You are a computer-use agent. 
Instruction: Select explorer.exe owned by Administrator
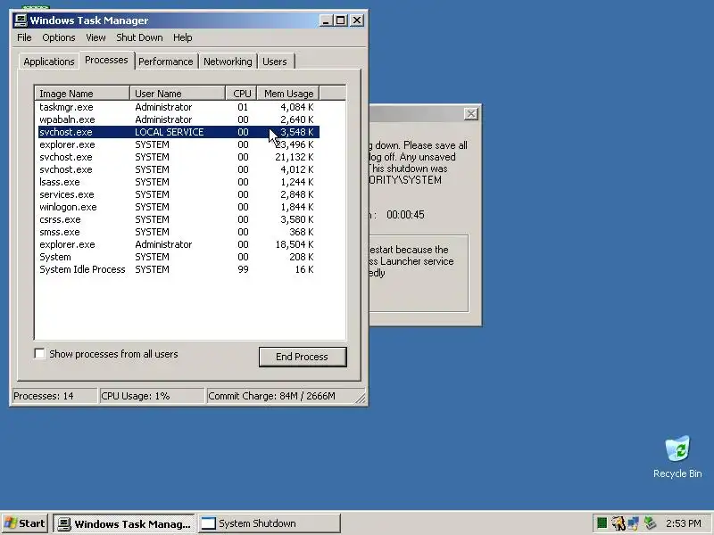coord(178,244)
